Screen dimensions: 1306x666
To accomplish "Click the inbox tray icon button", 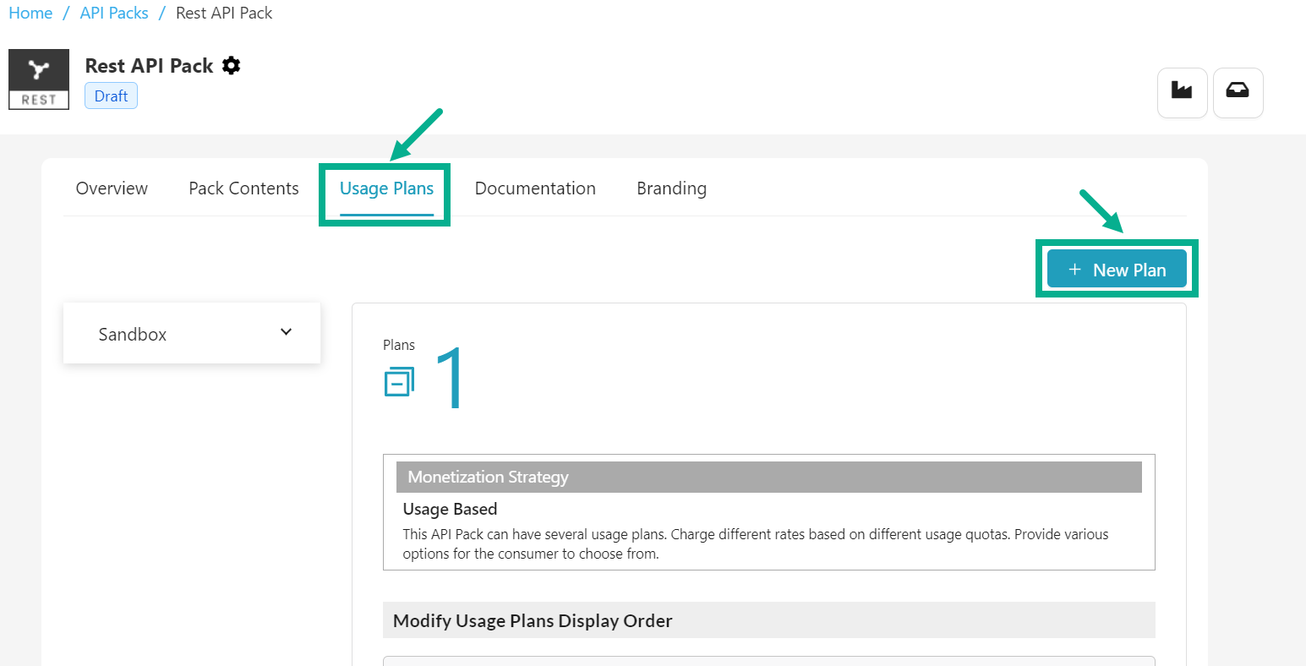I will [1237, 91].
